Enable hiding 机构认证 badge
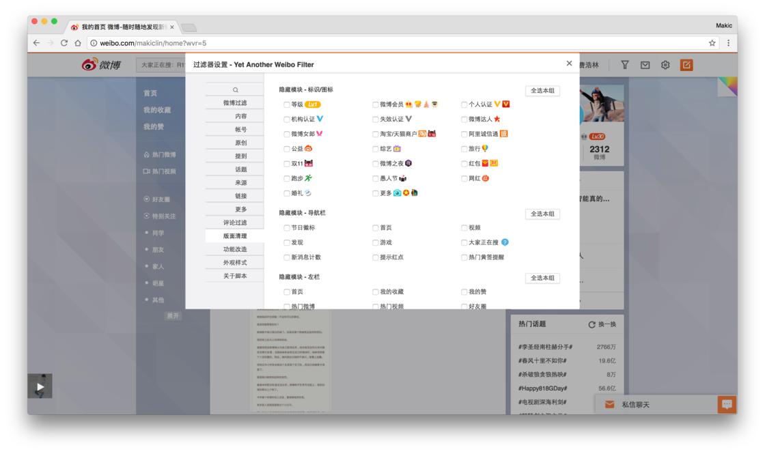 click(287, 119)
